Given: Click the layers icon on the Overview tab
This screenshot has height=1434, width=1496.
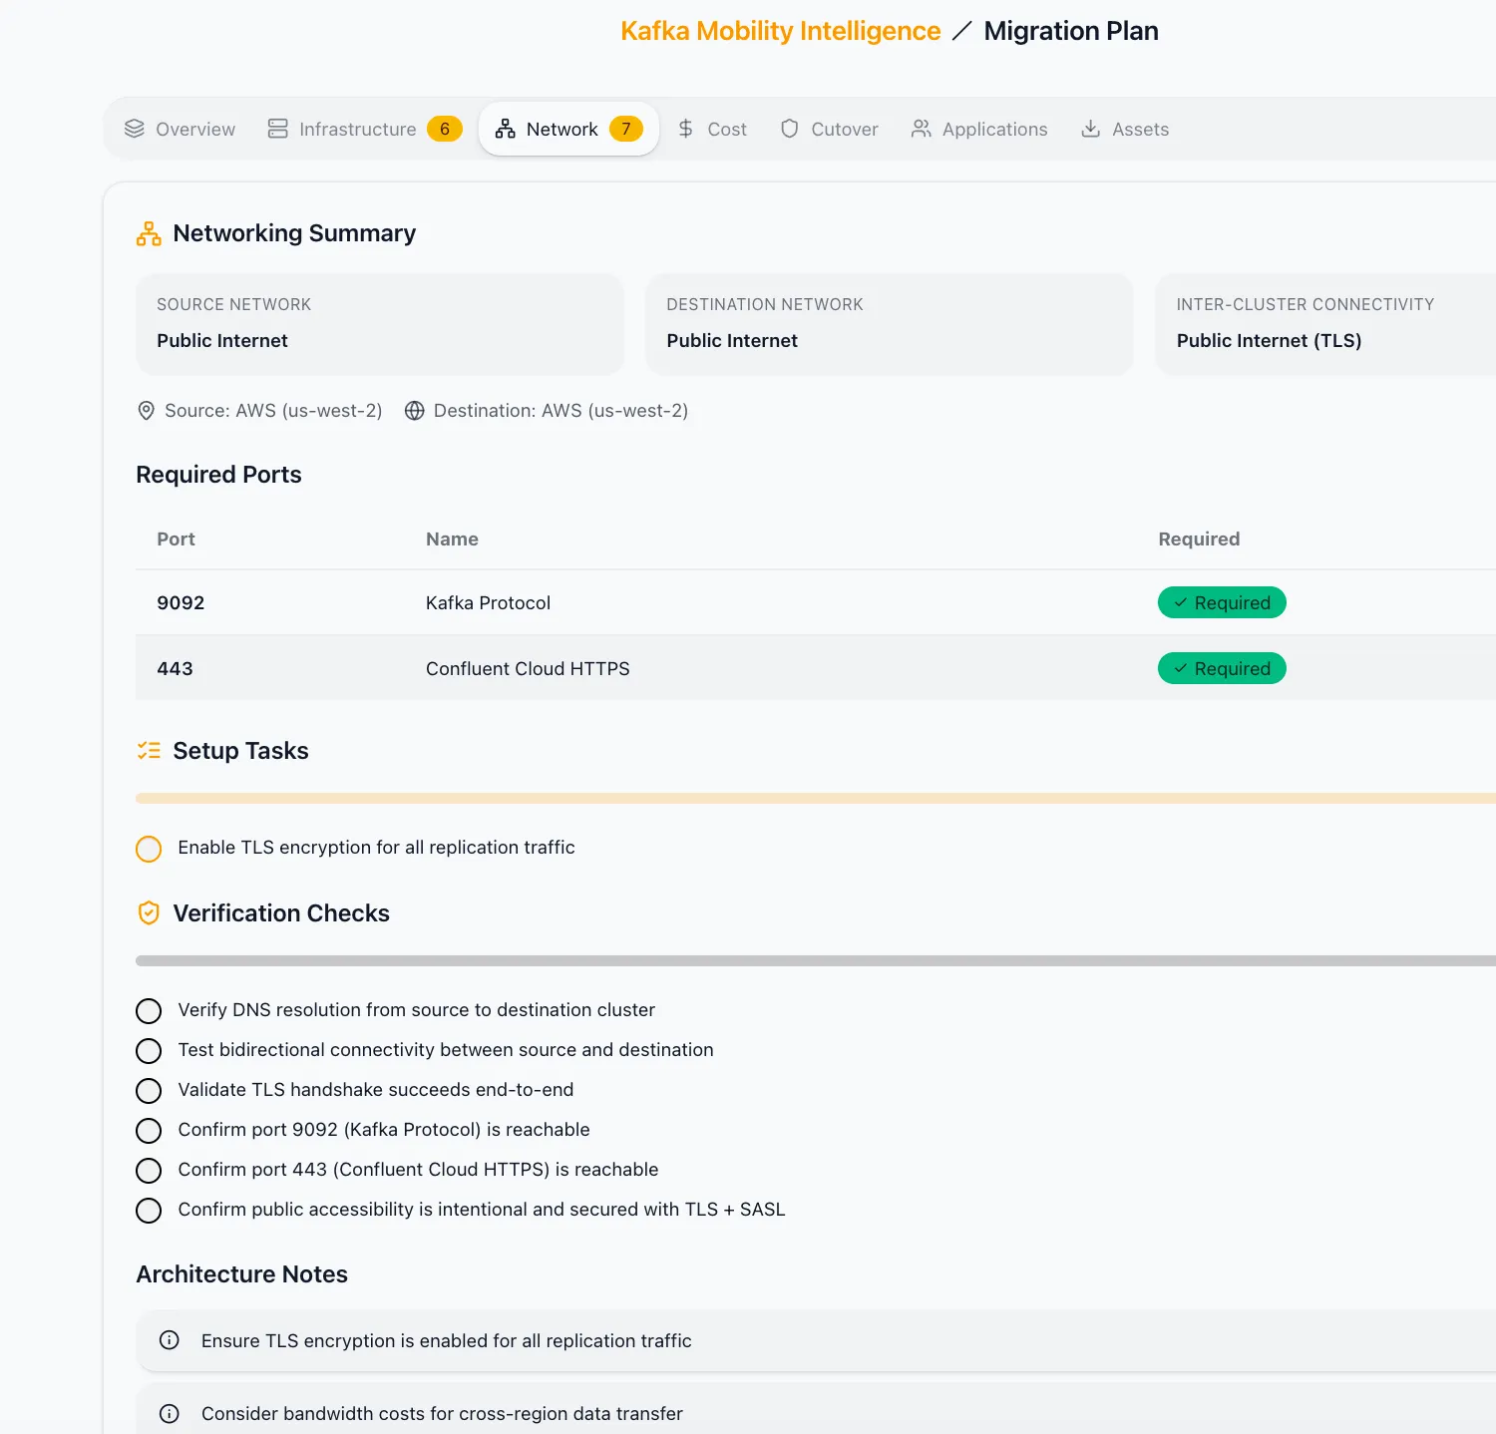Looking at the screenshot, I should point(134,129).
